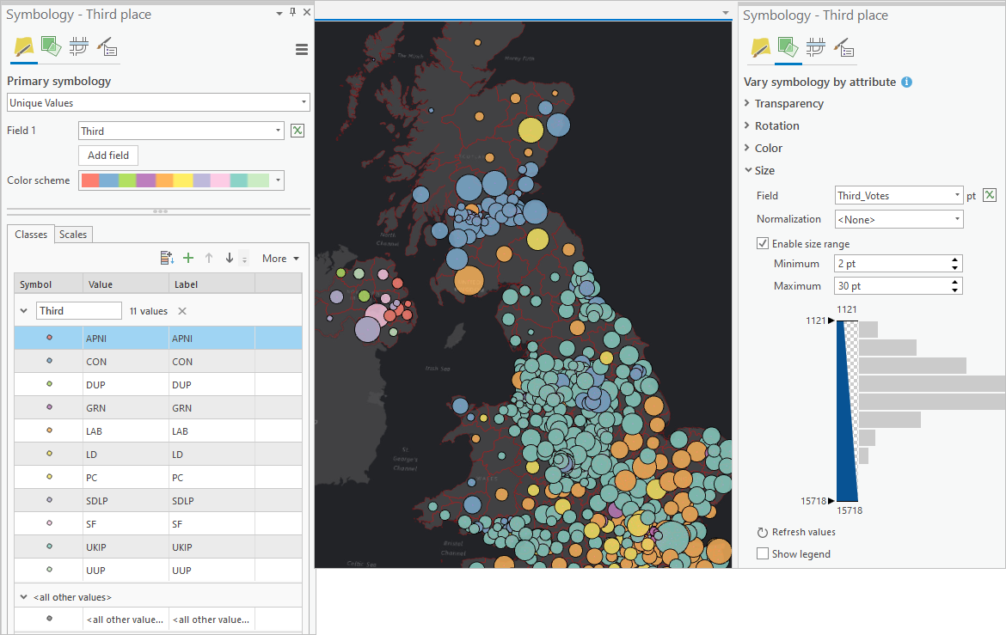Open Advanced symbology options tab in right pane

pyautogui.click(x=844, y=47)
